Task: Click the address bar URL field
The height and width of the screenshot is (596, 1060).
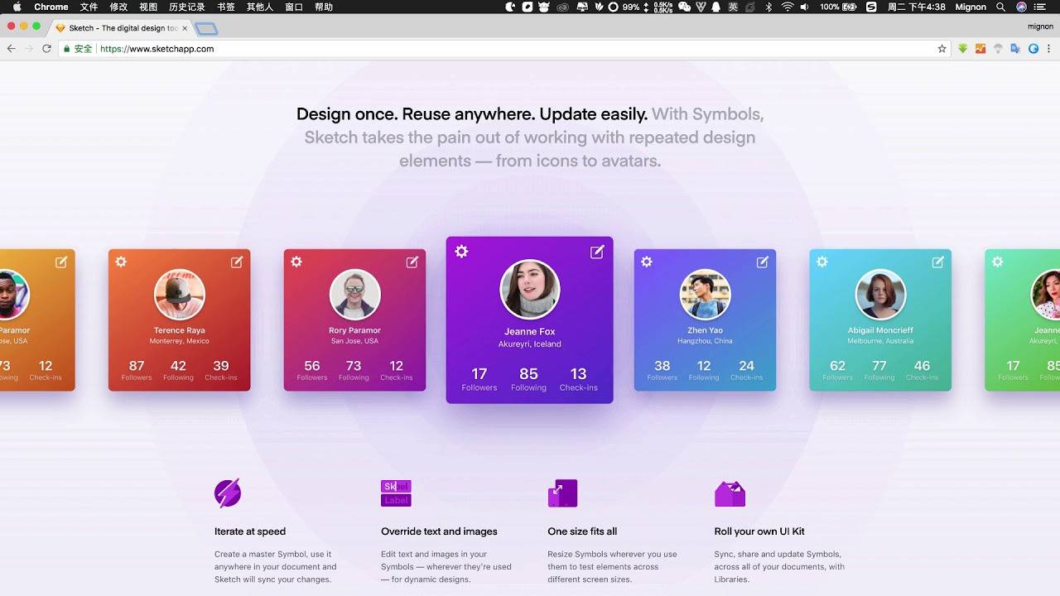Action: (505, 49)
